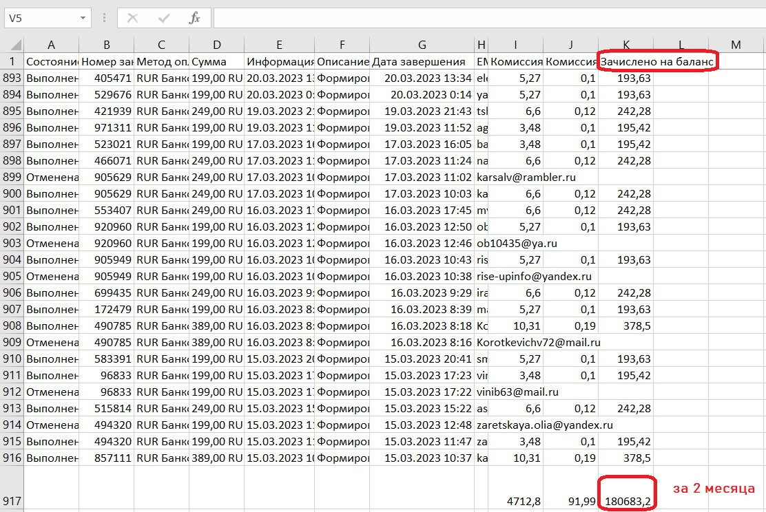Click order number cell 172479

click(107, 309)
